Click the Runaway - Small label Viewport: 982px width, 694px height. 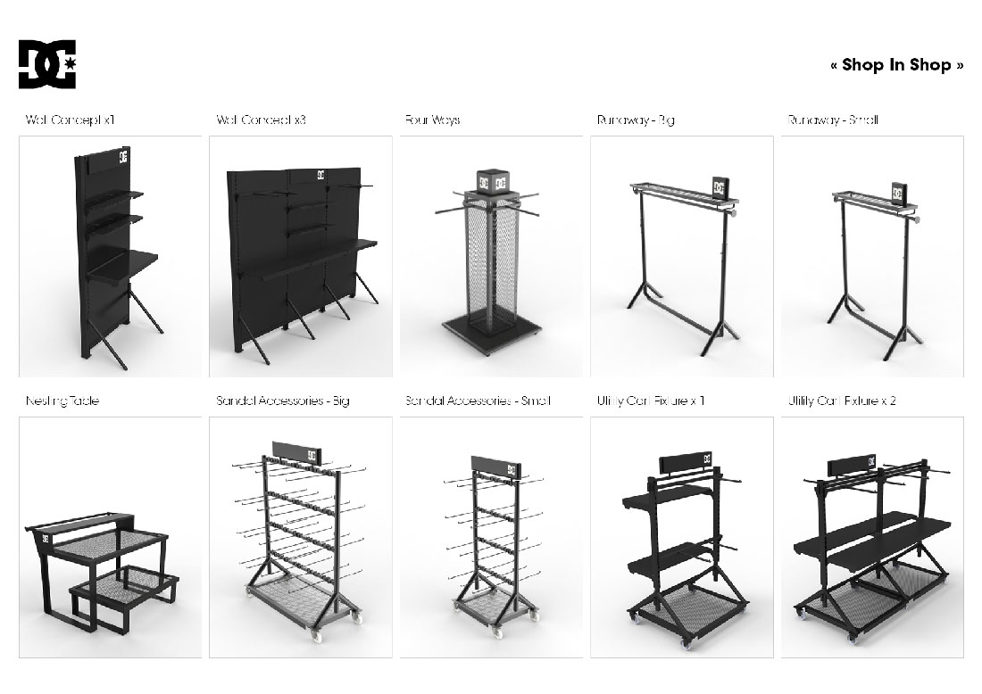coord(833,120)
